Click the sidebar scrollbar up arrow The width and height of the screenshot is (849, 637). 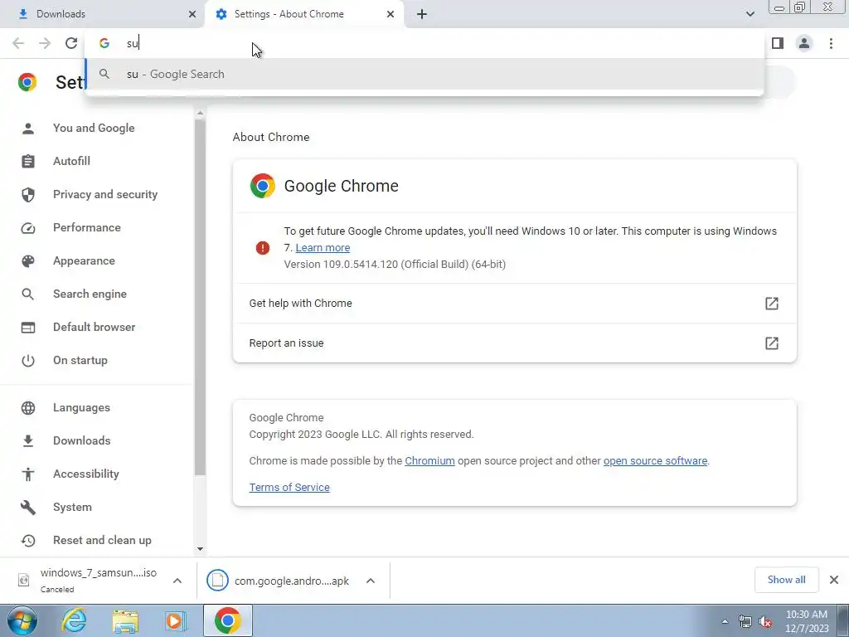point(200,113)
